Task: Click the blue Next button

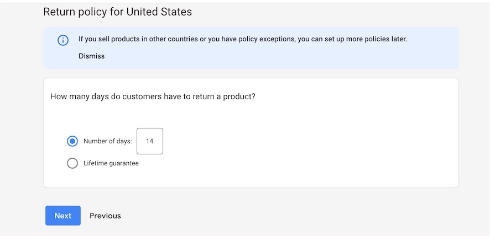Action: point(63,216)
